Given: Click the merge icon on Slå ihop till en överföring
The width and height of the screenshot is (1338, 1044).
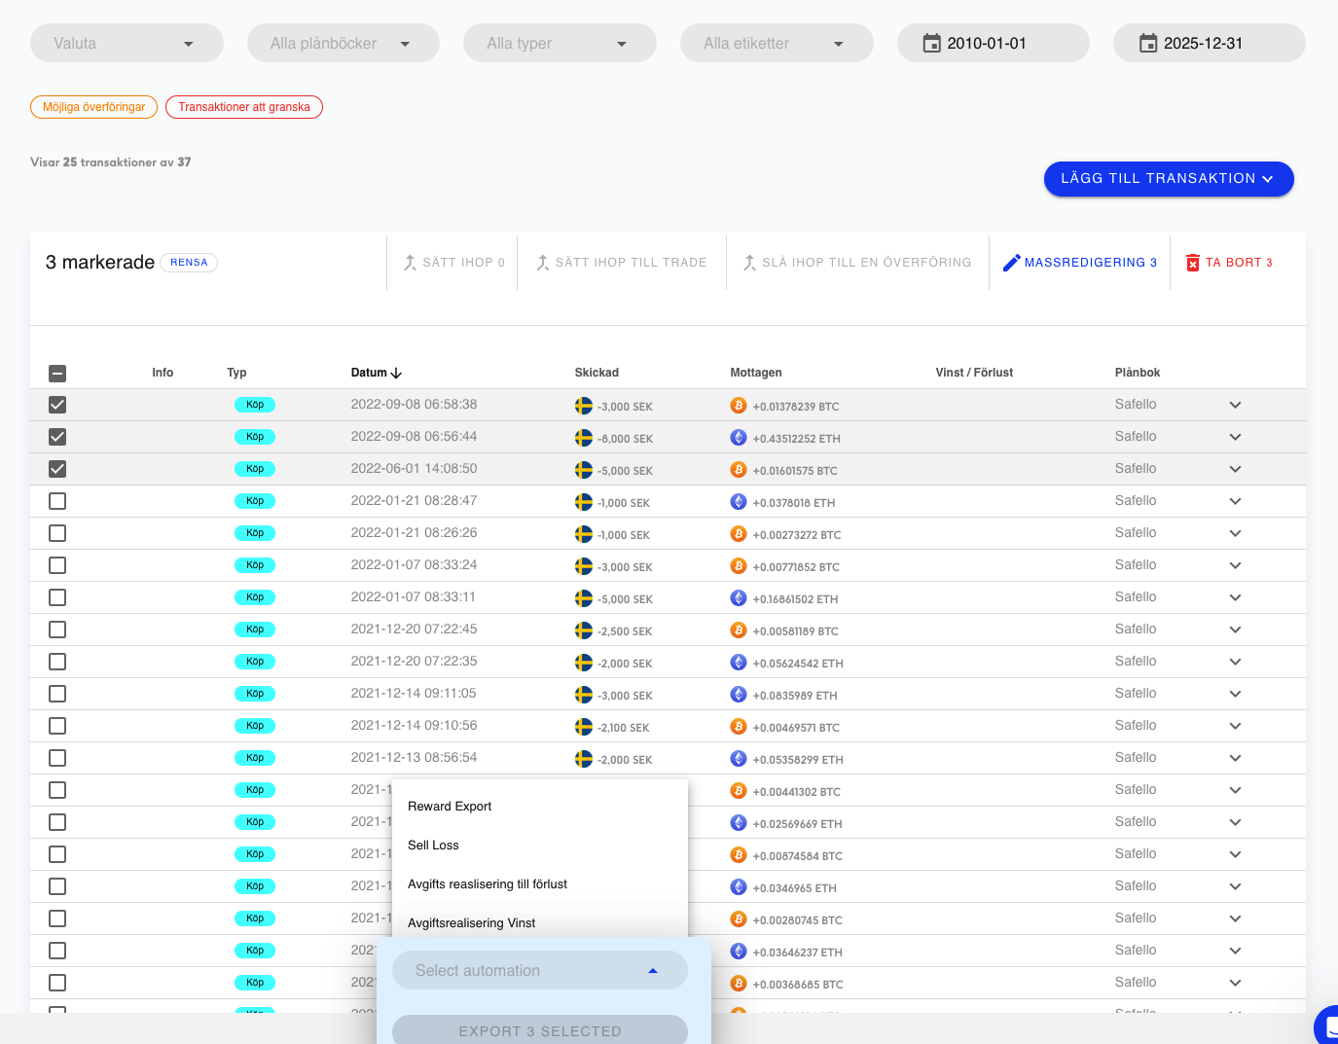Looking at the screenshot, I should (749, 263).
